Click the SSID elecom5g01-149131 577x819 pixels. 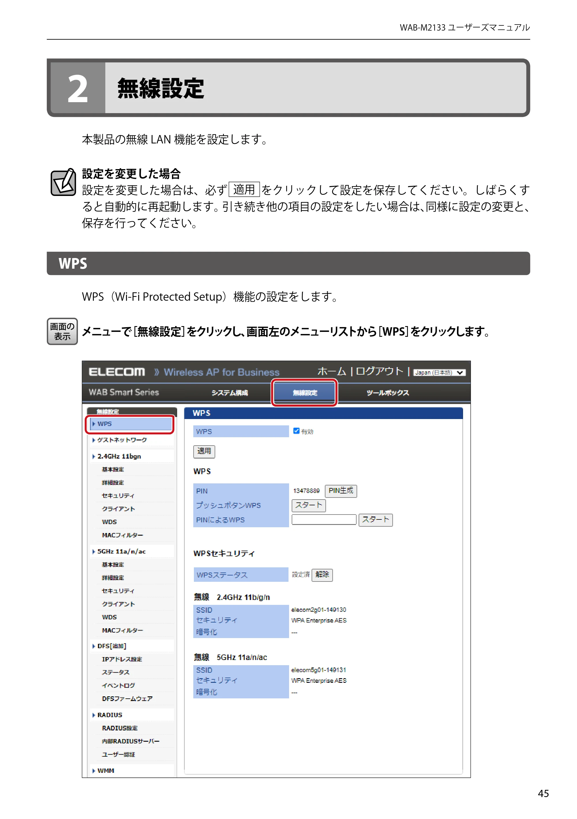click(x=319, y=670)
